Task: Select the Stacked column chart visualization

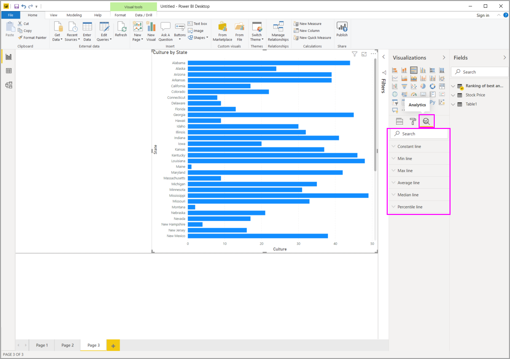Action: (x=404, y=70)
